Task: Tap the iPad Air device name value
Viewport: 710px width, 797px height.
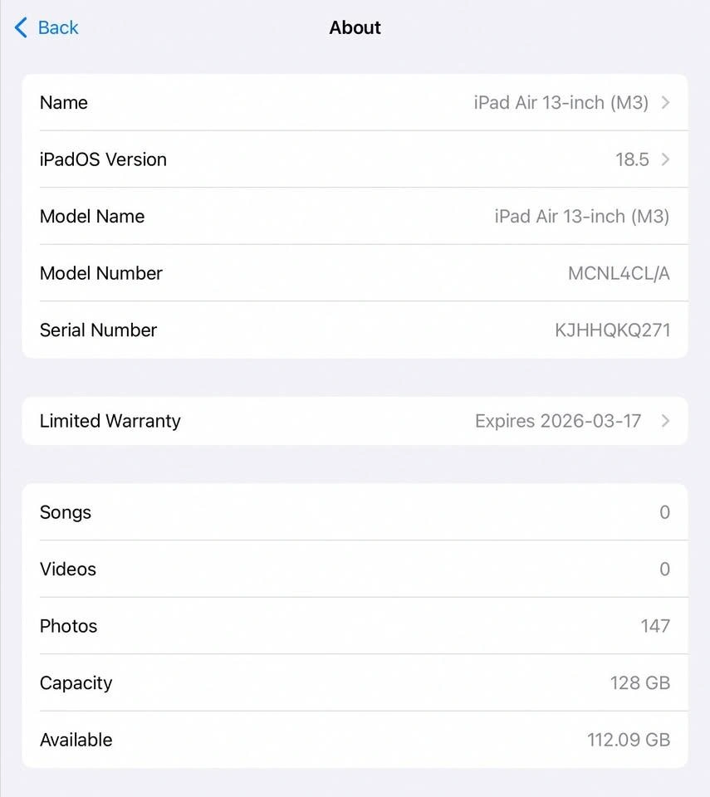Action: (x=561, y=103)
